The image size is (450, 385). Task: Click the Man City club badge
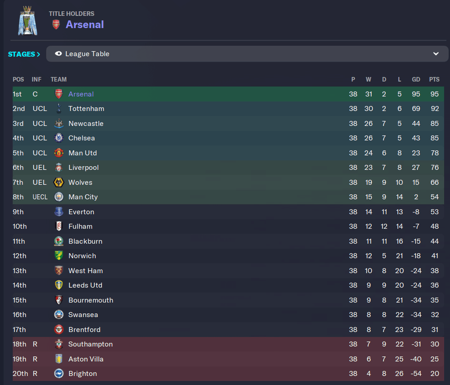[x=59, y=197]
